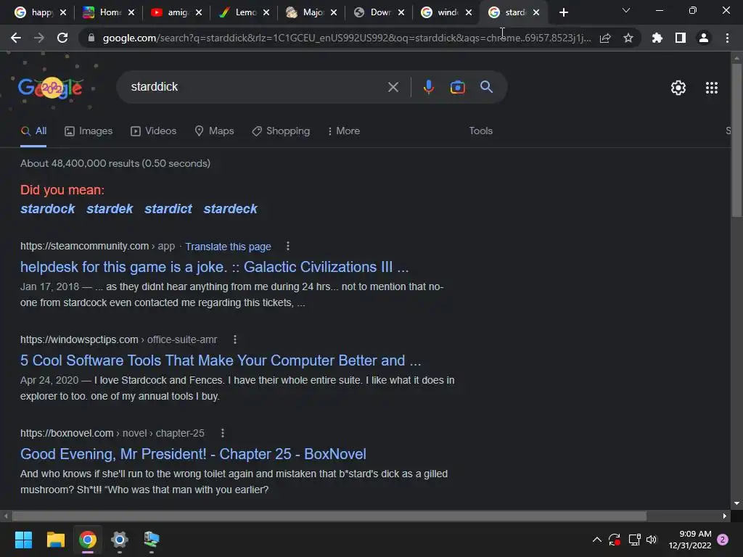The height and width of the screenshot is (557, 743).
Task: Click inside the Google search box
Action: pos(256,87)
